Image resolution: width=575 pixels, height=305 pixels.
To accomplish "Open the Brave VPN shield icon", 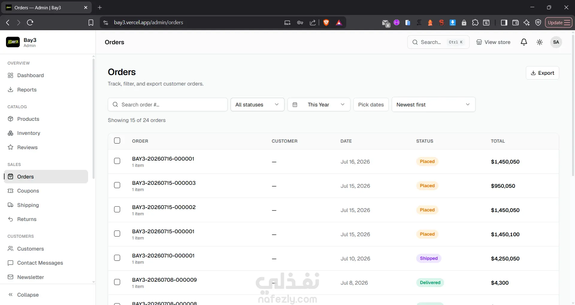I will pyautogui.click(x=538, y=22).
